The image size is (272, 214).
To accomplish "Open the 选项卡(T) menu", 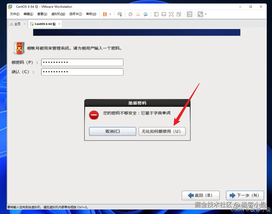I will tap(76, 14).
